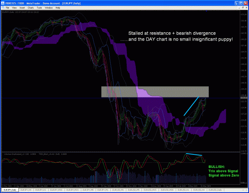Viewport: 249px width, 193px height.
Task: Select the 'Signal above Zero' label
Action: 224,175
